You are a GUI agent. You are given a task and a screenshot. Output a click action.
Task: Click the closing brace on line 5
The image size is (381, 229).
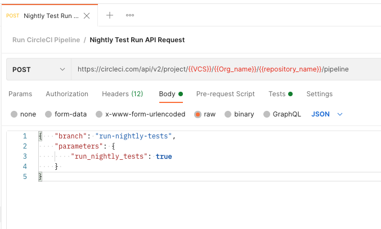tap(40, 177)
